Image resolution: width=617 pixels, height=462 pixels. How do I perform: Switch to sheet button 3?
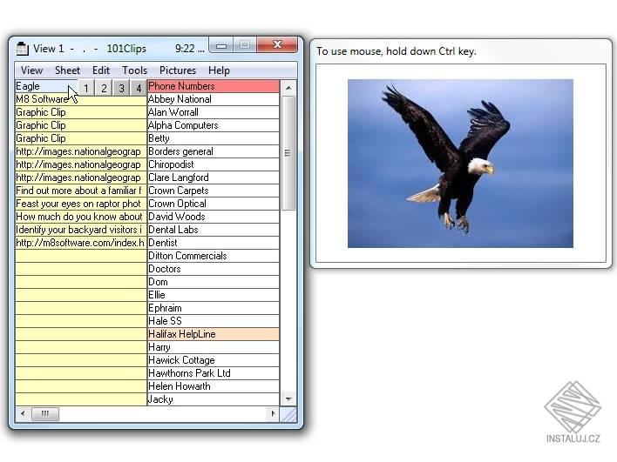tap(121, 88)
